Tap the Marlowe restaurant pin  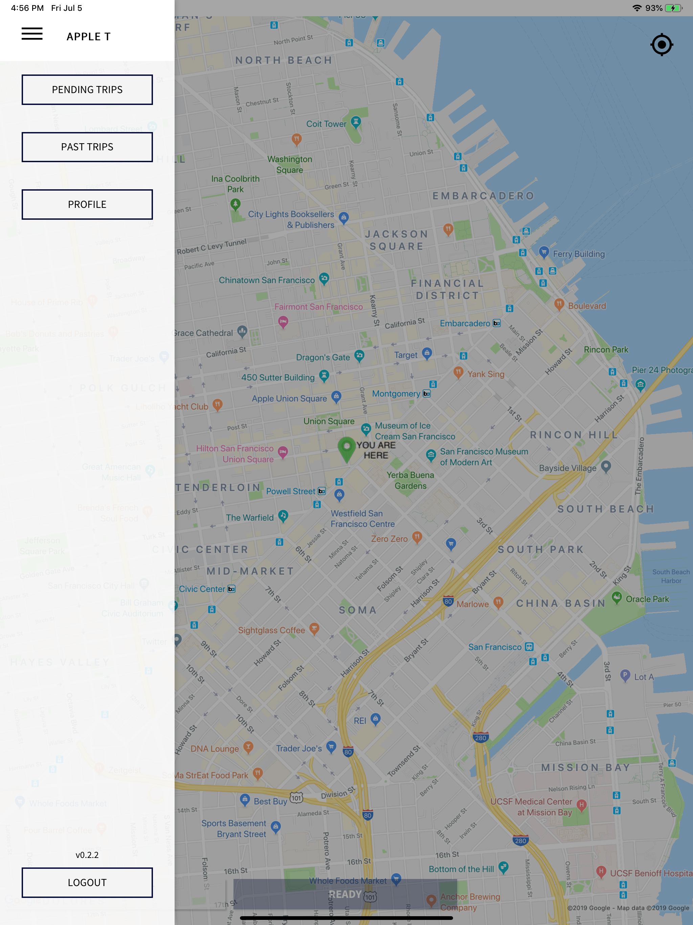pos(498,603)
